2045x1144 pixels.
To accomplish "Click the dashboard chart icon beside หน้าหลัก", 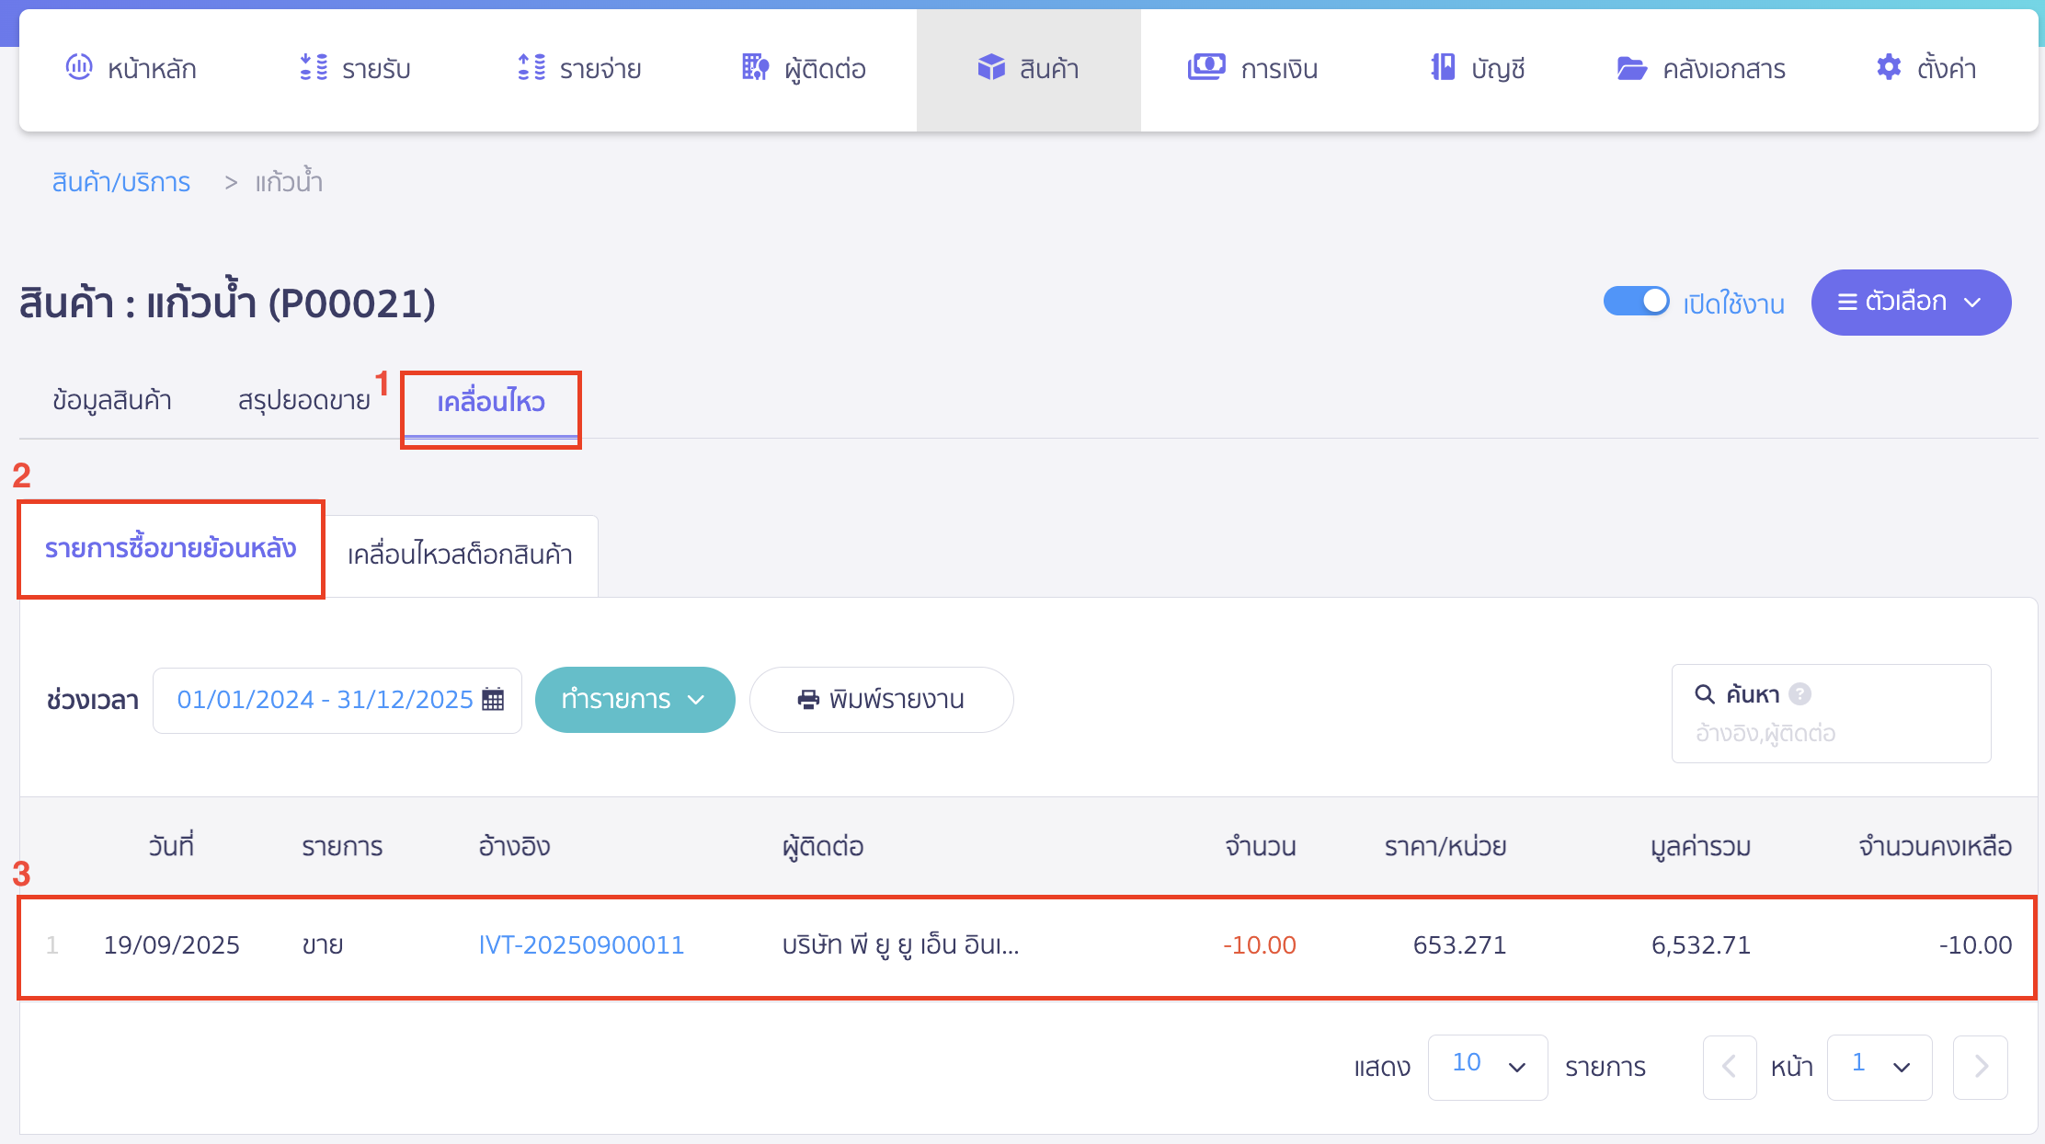I will click(x=79, y=67).
